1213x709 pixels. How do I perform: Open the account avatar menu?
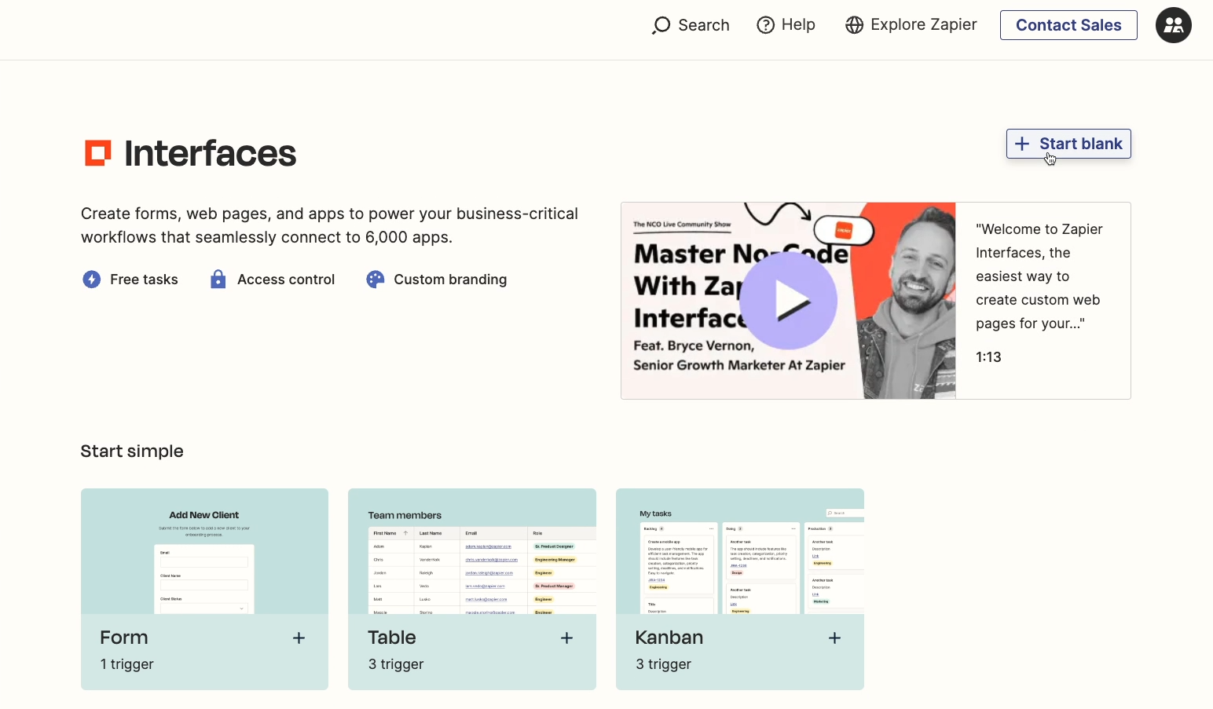point(1173,25)
